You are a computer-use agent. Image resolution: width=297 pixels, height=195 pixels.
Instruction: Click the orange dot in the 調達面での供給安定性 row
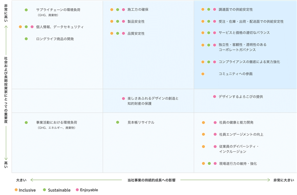pos(203,9)
